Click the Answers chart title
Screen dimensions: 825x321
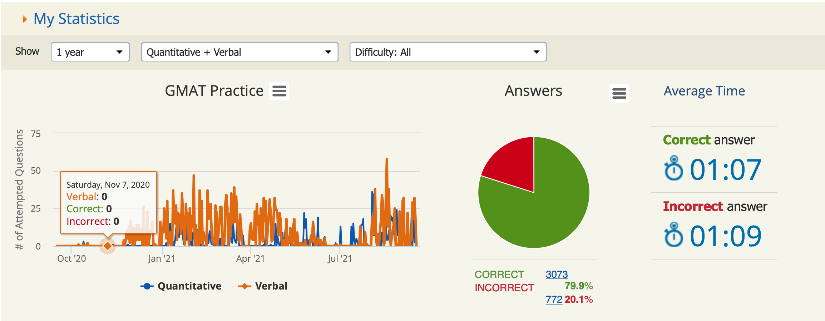pyautogui.click(x=533, y=91)
